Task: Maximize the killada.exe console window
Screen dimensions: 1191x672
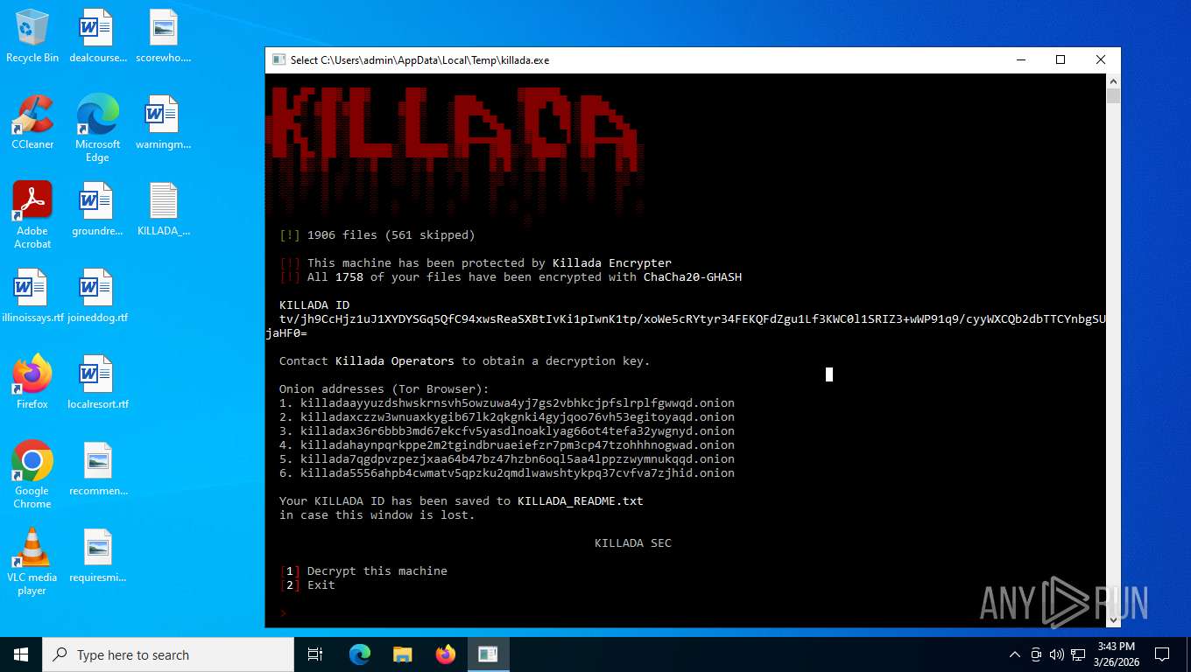Action: 1061,60
